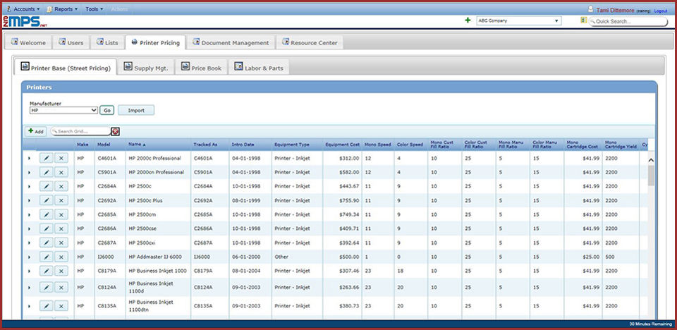Image resolution: width=677 pixels, height=330 pixels.
Task: Click the Import button
Action: tap(136, 111)
